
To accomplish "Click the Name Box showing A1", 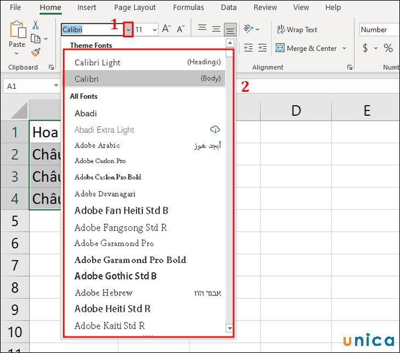I will pyautogui.click(x=27, y=86).
